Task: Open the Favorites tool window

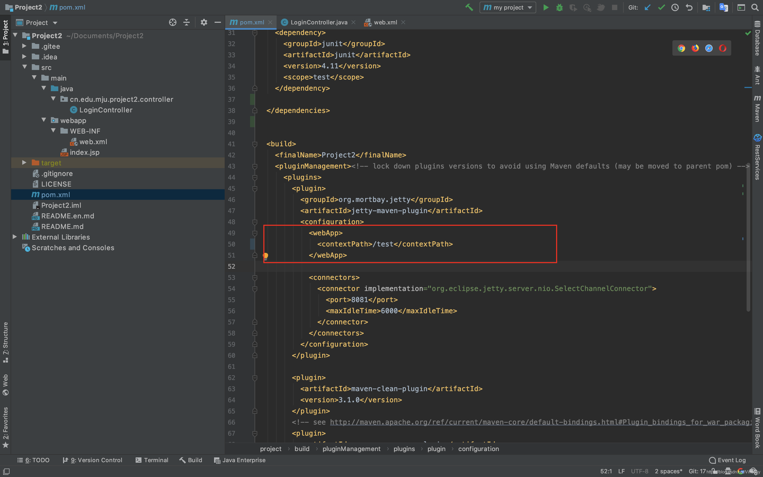Action: click(5, 427)
